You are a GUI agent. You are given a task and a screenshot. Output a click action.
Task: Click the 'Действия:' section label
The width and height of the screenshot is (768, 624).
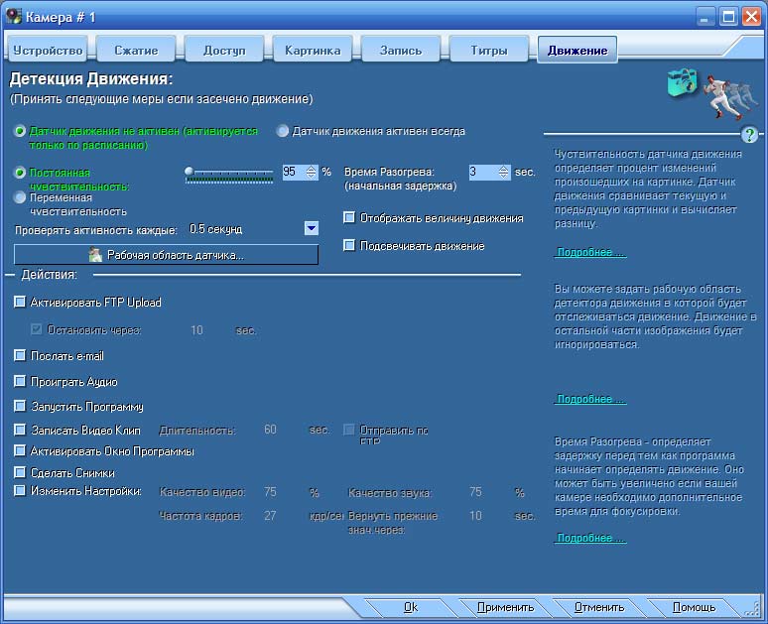pos(49,274)
